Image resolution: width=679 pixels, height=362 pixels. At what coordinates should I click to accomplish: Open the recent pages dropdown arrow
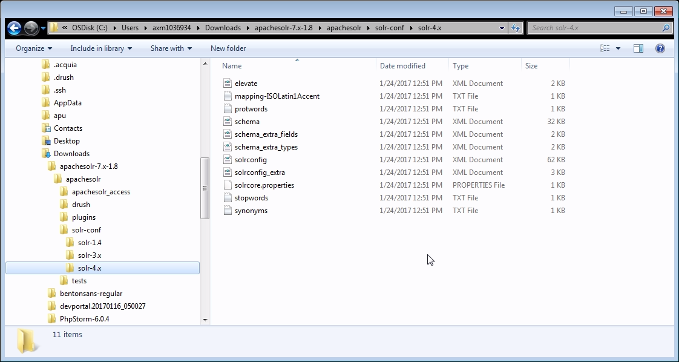44,28
